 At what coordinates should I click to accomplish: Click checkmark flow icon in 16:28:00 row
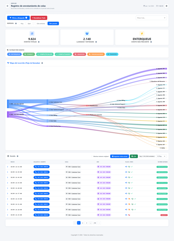(x=135, y=210)
